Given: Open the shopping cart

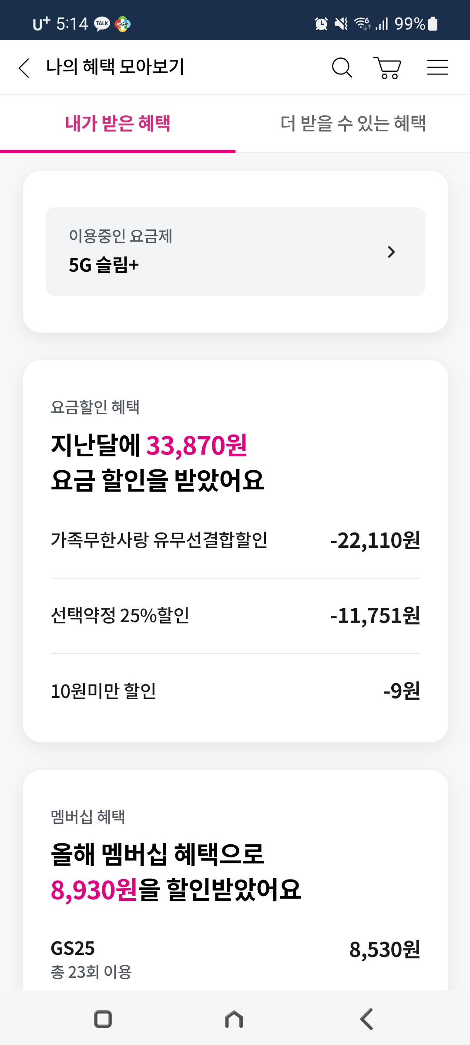Looking at the screenshot, I should click(387, 68).
